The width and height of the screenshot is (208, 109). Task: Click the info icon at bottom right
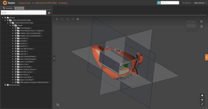click(202, 95)
